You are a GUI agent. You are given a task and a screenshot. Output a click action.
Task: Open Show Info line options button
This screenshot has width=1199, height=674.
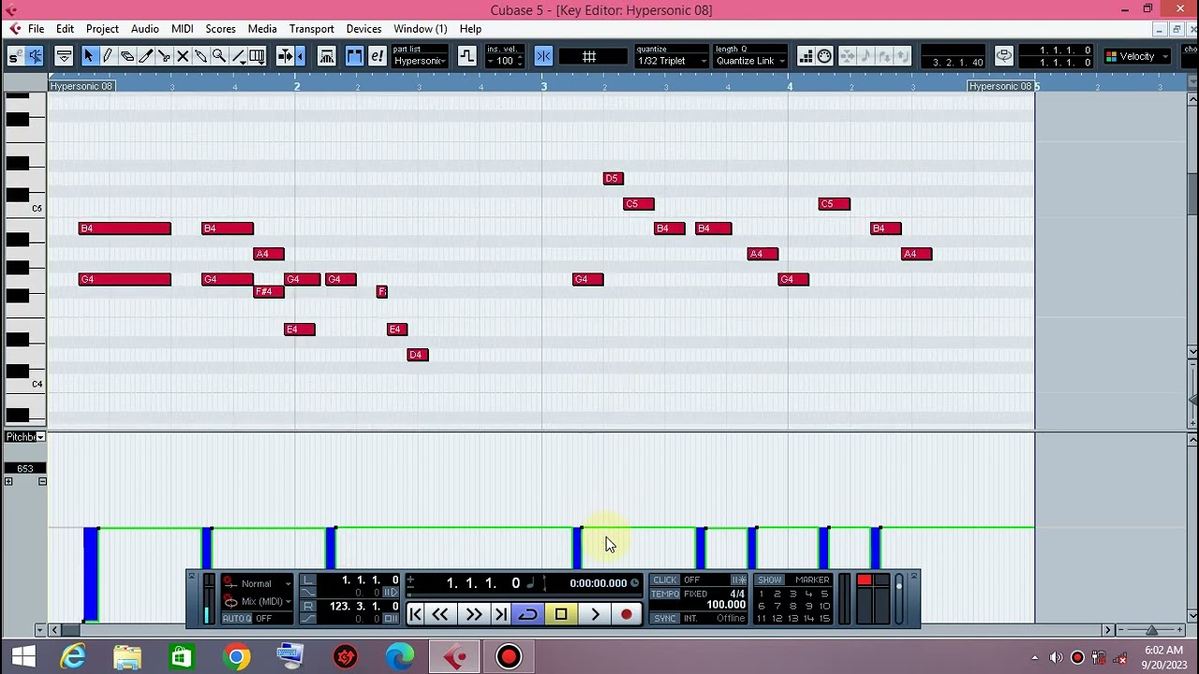[64, 56]
